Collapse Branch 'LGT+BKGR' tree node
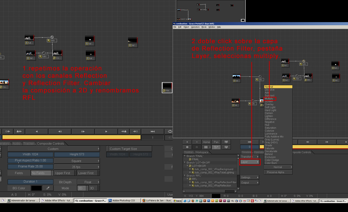 click(x=185, y=162)
